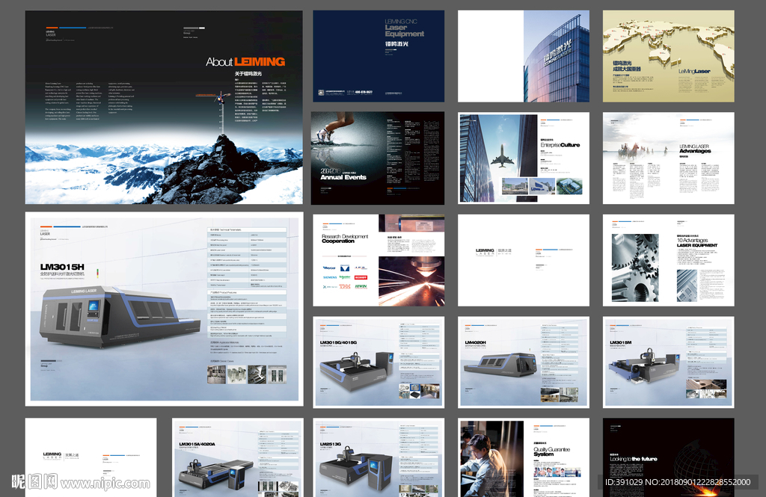This screenshot has width=766, height=497.
Task: Open the LM3015G/4015G product page
Action: pyautogui.click(x=379, y=362)
